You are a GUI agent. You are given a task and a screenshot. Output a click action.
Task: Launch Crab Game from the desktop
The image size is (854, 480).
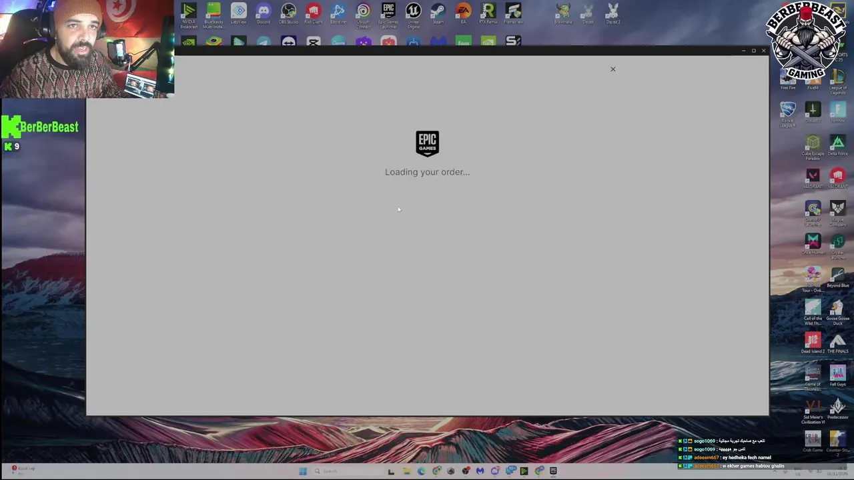813,442
